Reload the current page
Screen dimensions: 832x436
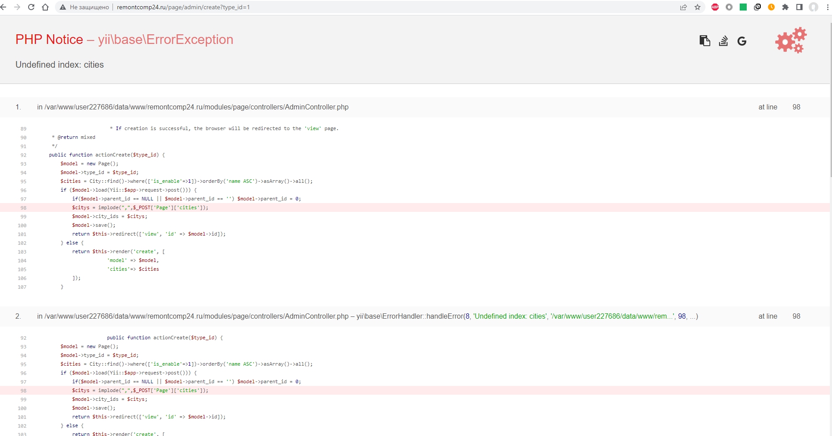pos(31,7)
